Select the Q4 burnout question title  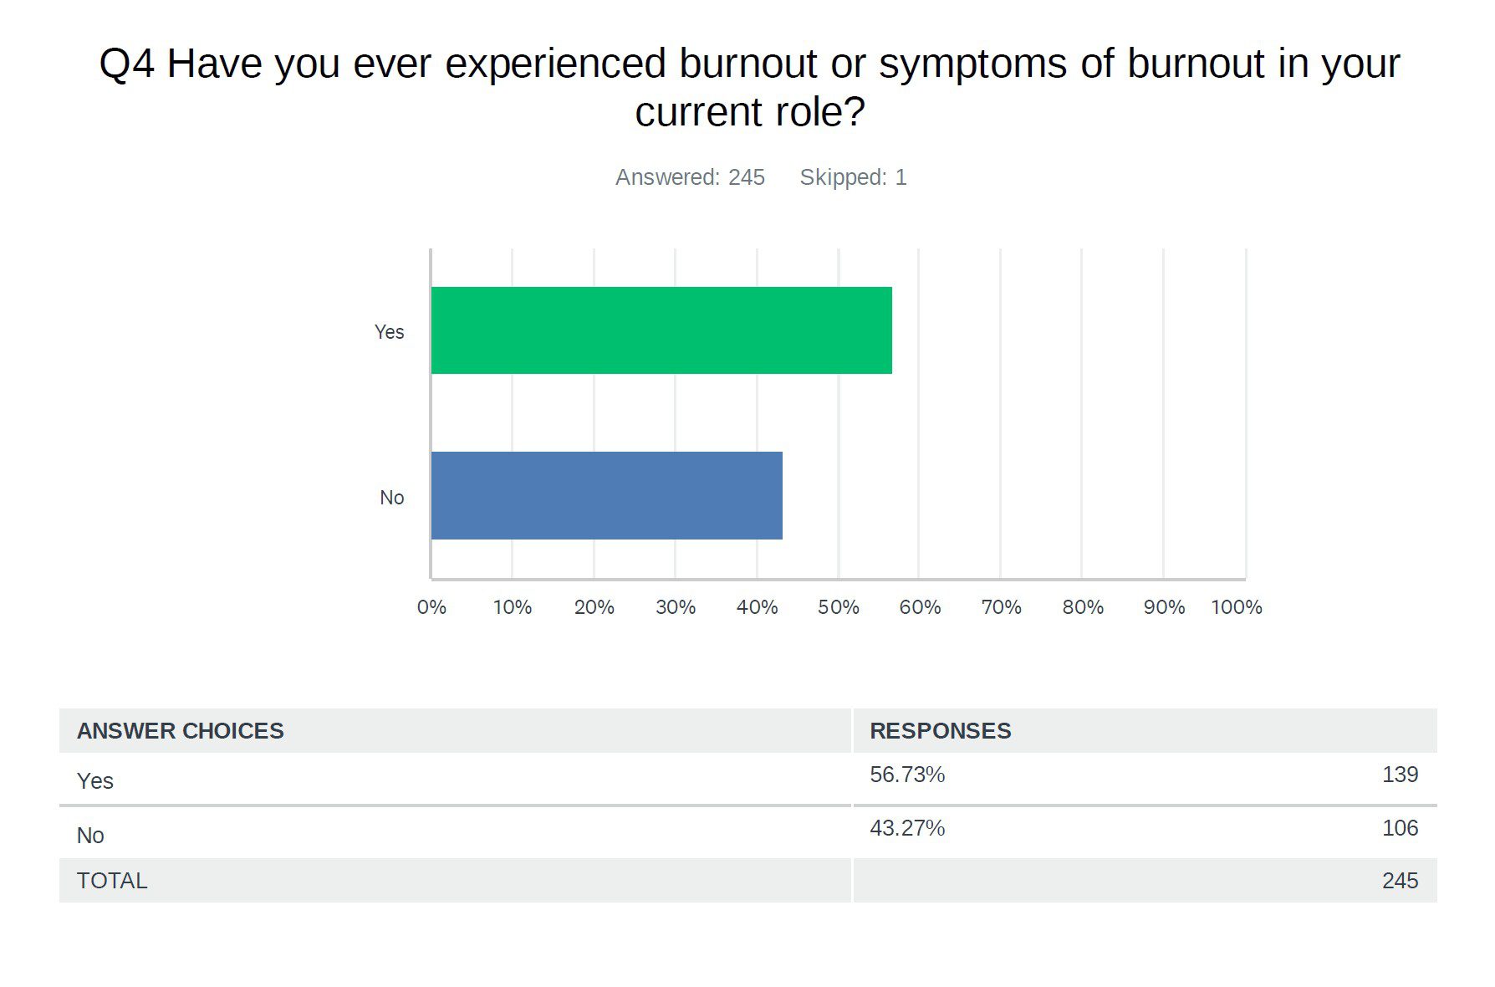click(x=749, y=87)
